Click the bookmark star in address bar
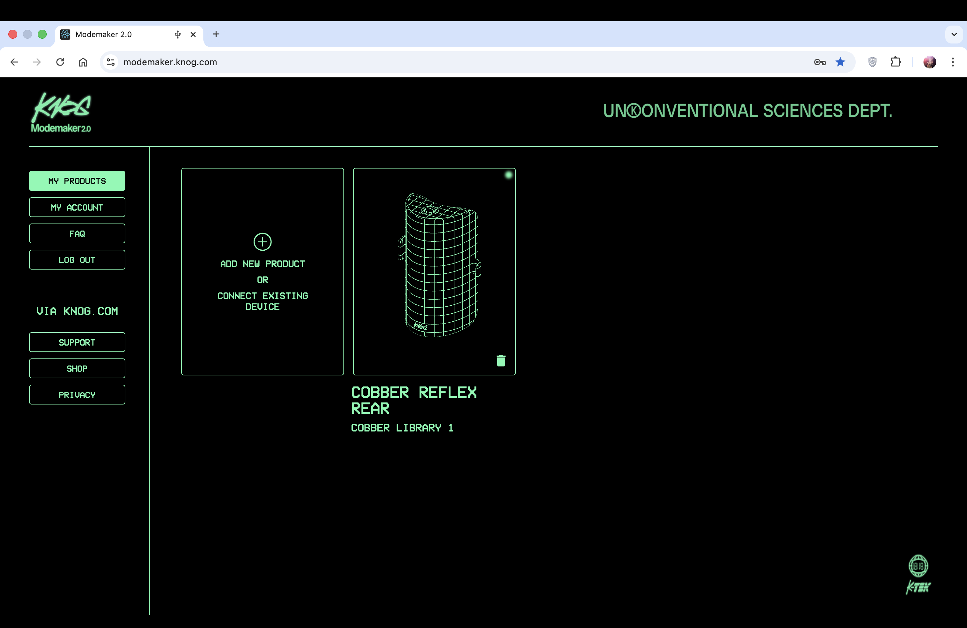Image resolution: width=967 pixels, height=628 pixels. pos(840,62)
